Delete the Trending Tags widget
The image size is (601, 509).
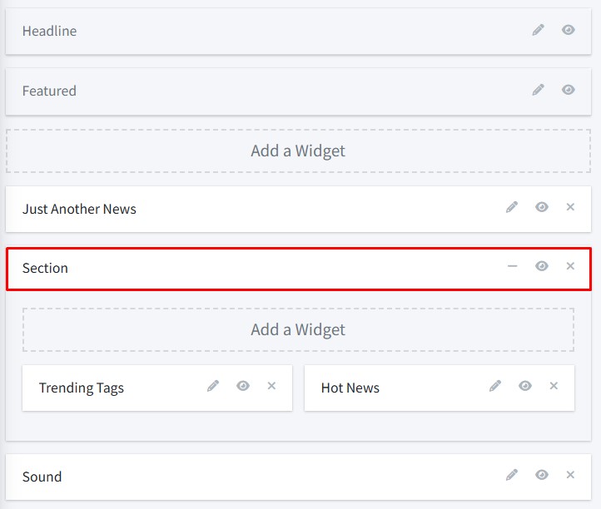pyautogui.click(x=271, y=386)
